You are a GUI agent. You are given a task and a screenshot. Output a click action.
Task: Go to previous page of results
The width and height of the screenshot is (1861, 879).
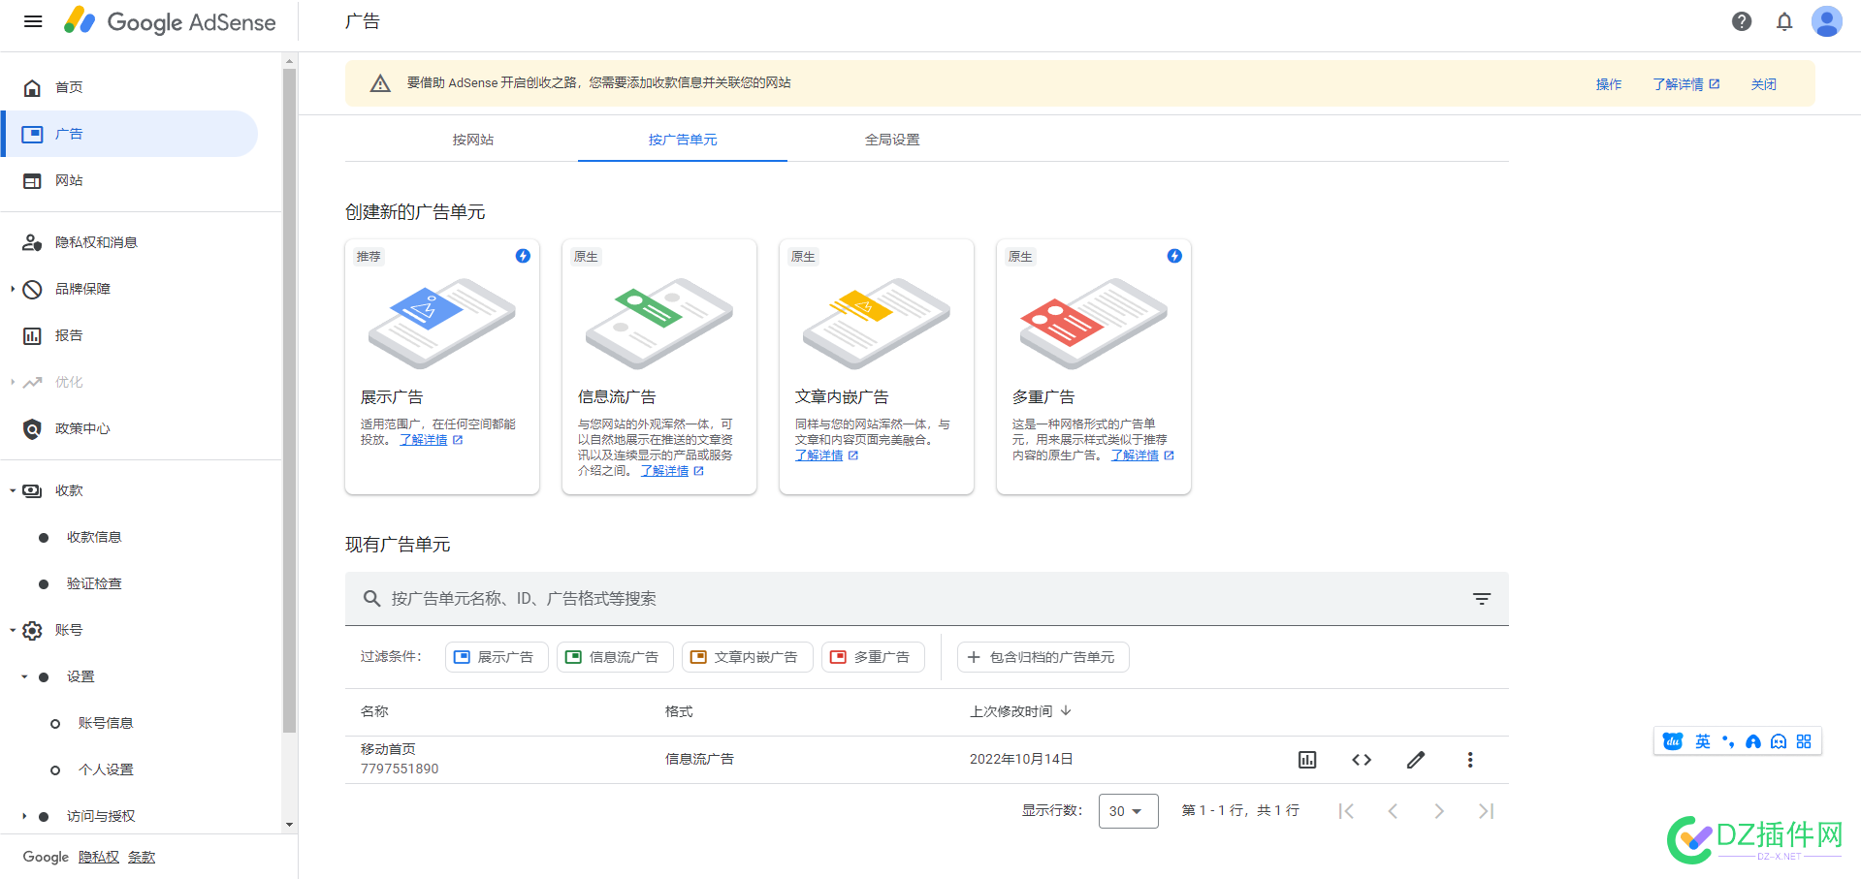click(x=1393, y=811)
